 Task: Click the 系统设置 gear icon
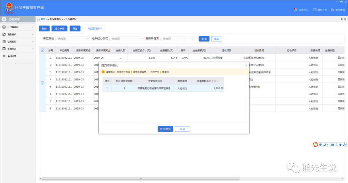[4, 56]
